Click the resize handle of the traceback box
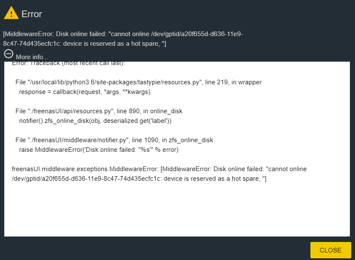The height and width of the screenshot is (260, 355). click(348, 235)
